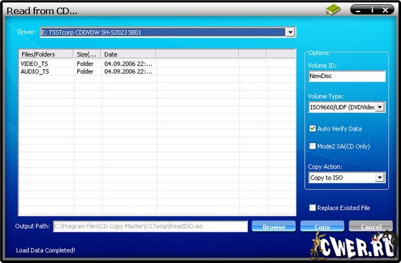
Task: Sort by the Files/Folders column header
Action: coord(46,54)
